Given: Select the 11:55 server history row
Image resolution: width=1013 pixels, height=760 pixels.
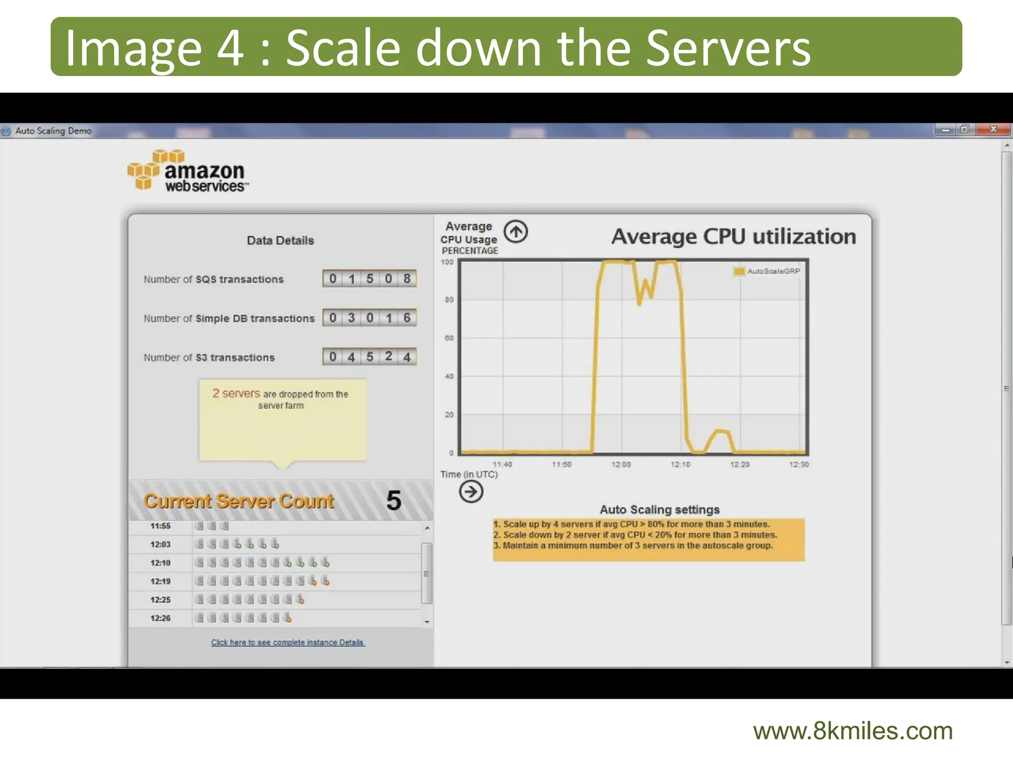Looking at the screenshot, I should 275,526.
